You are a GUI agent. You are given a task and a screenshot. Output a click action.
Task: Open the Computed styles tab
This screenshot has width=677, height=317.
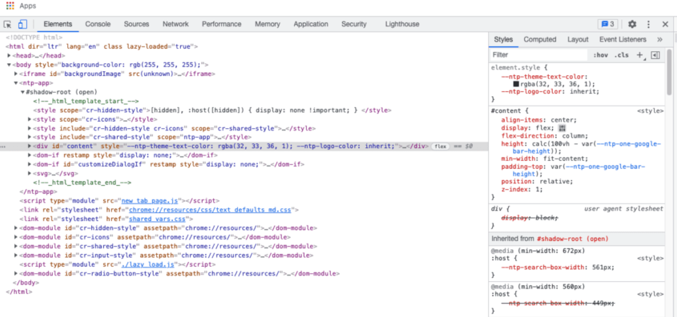click(540, 39)
